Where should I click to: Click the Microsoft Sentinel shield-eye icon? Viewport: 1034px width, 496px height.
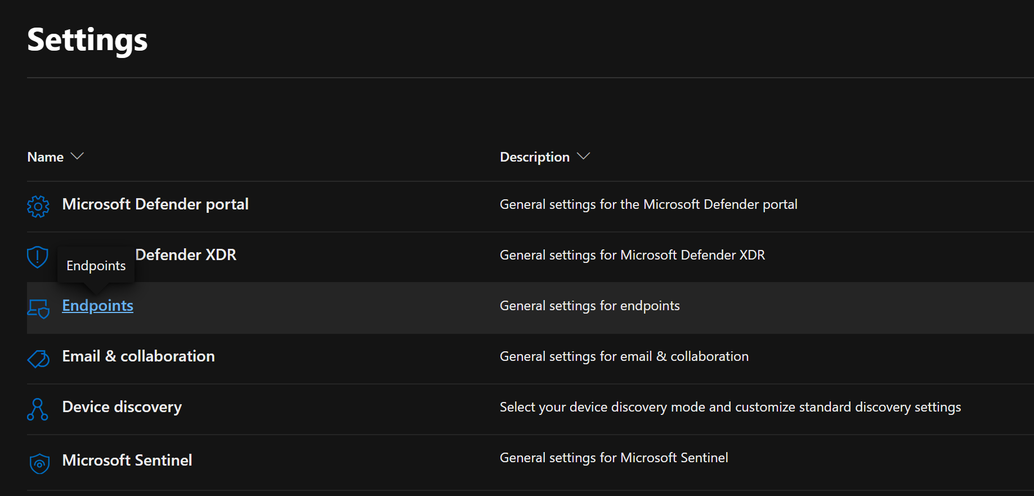(39, 463)
